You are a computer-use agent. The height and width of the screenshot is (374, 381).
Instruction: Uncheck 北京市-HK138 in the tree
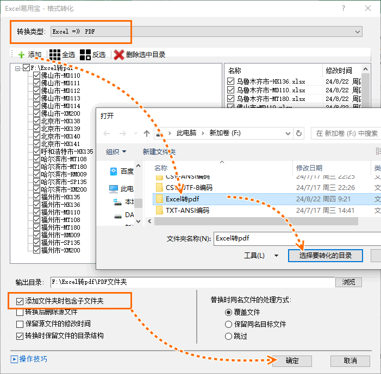tap(37, 121)
